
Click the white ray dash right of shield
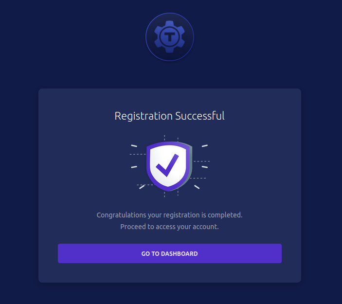click(x=205, y=167)
